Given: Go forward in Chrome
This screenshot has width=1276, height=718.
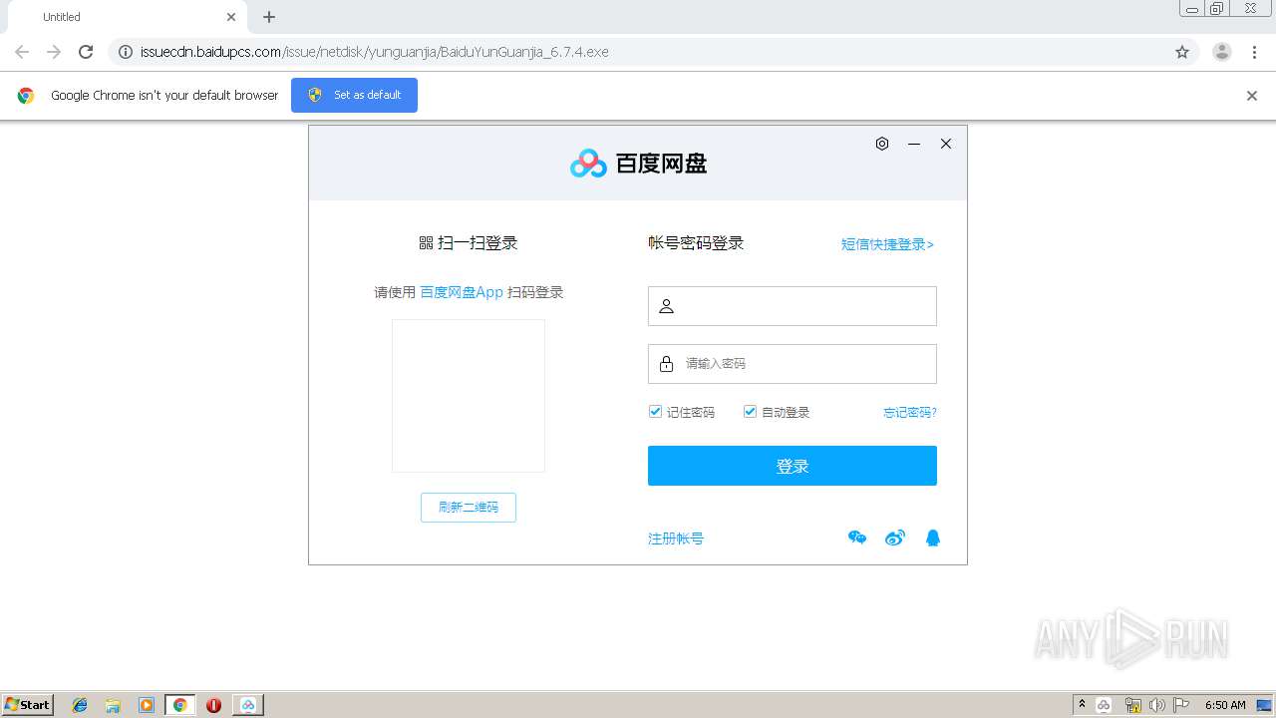Looking at the screenshot, I should pos(54,52).
